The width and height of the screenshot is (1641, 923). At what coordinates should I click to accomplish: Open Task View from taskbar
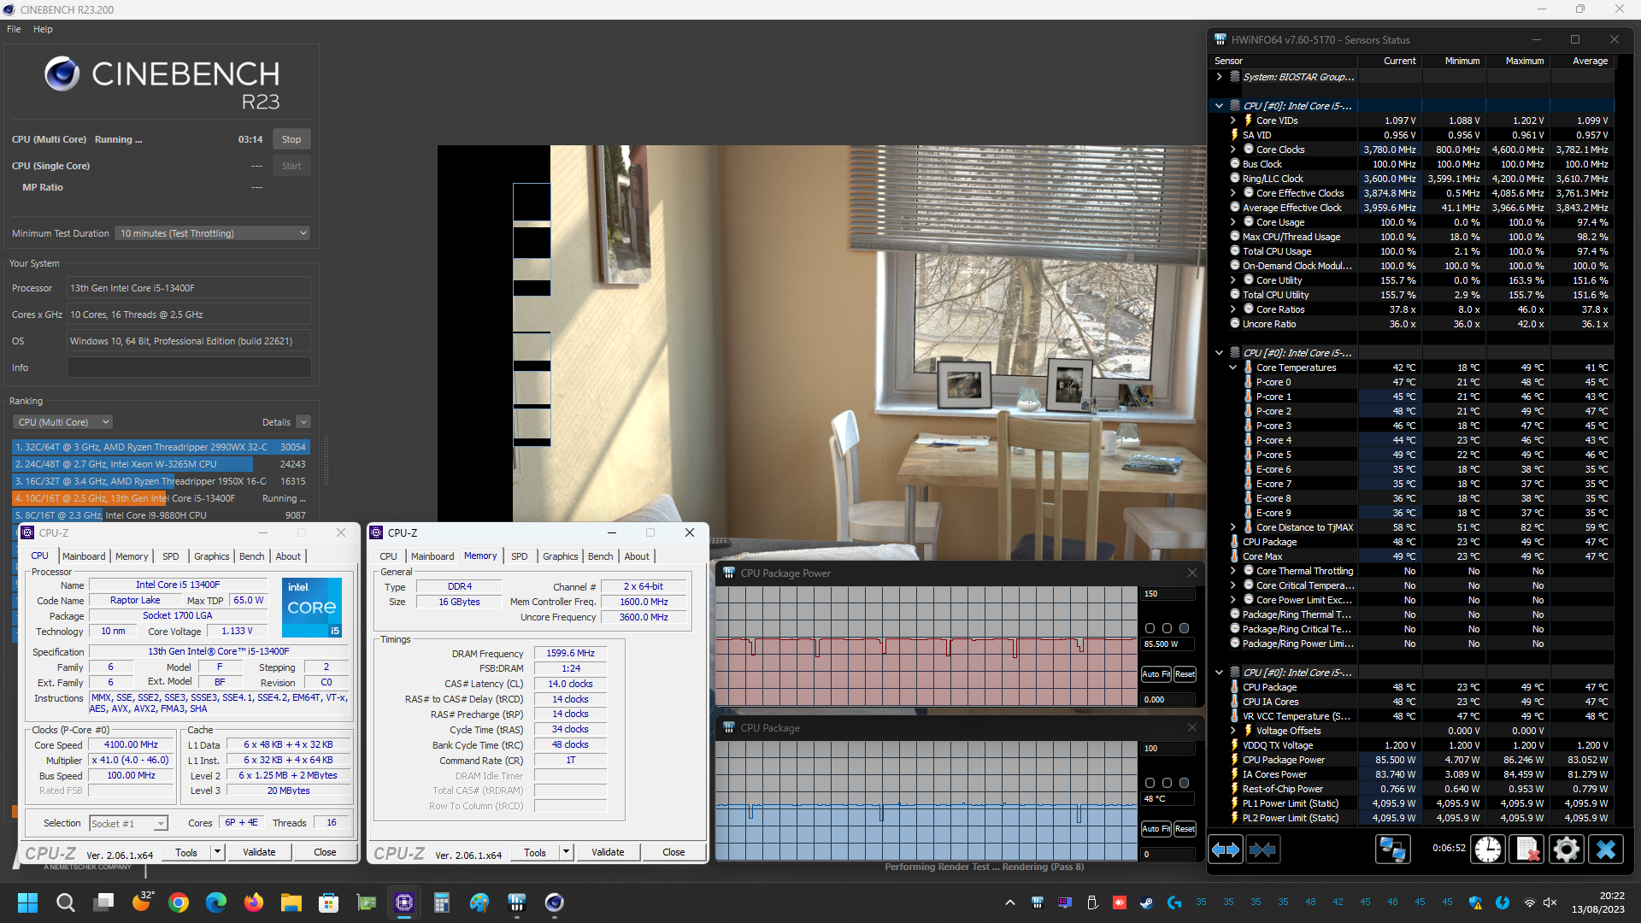(x=104, y=902)
